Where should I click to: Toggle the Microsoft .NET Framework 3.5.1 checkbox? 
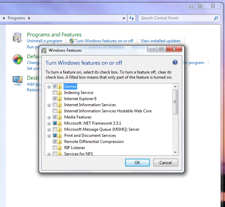click(x=55, y=123)
